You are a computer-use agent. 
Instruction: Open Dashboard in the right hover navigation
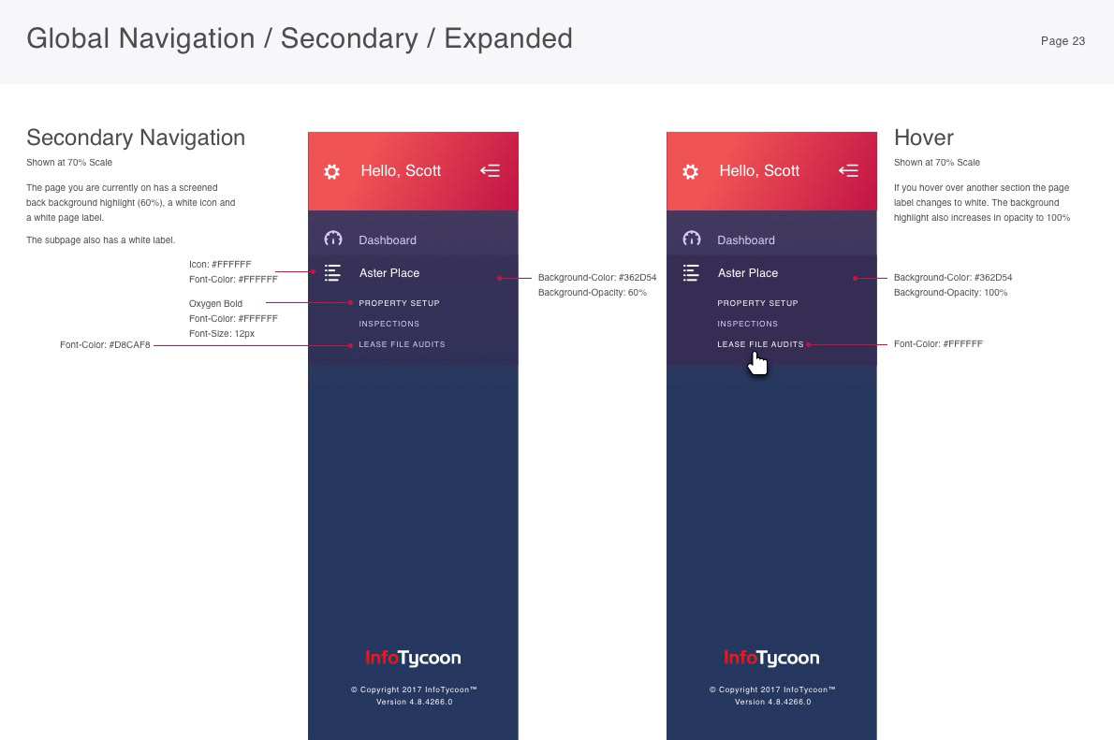coord(745,240)
